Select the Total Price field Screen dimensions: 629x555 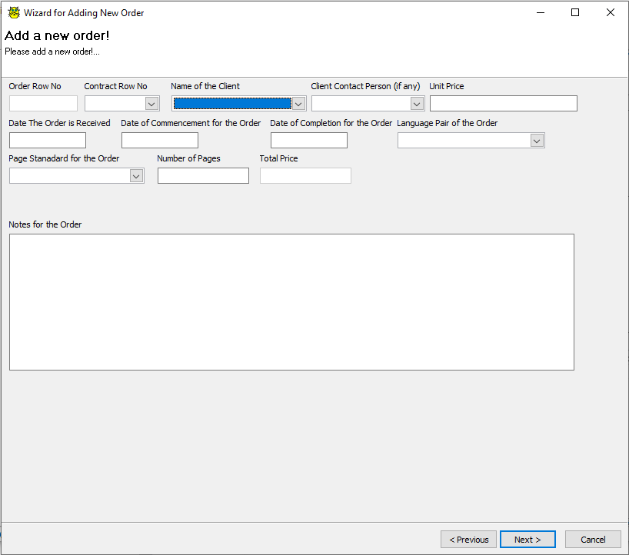[x=305, y=176]
